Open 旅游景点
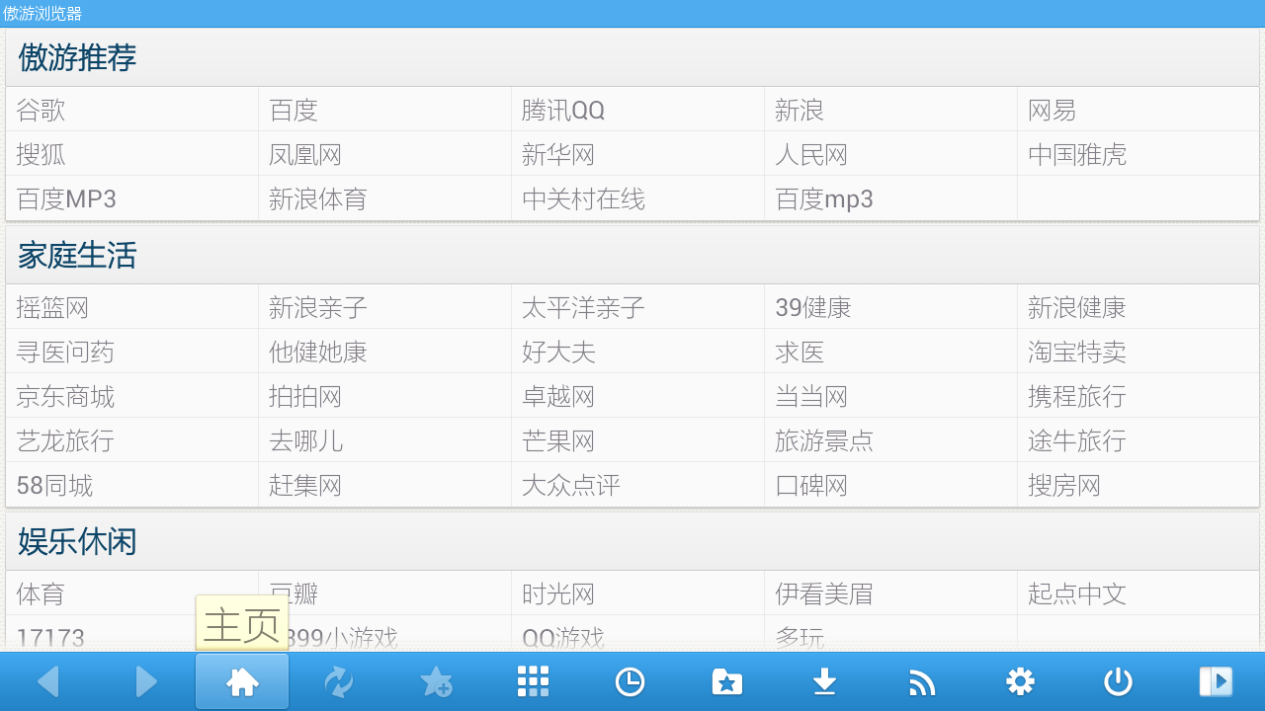 [x=824, y=440]
